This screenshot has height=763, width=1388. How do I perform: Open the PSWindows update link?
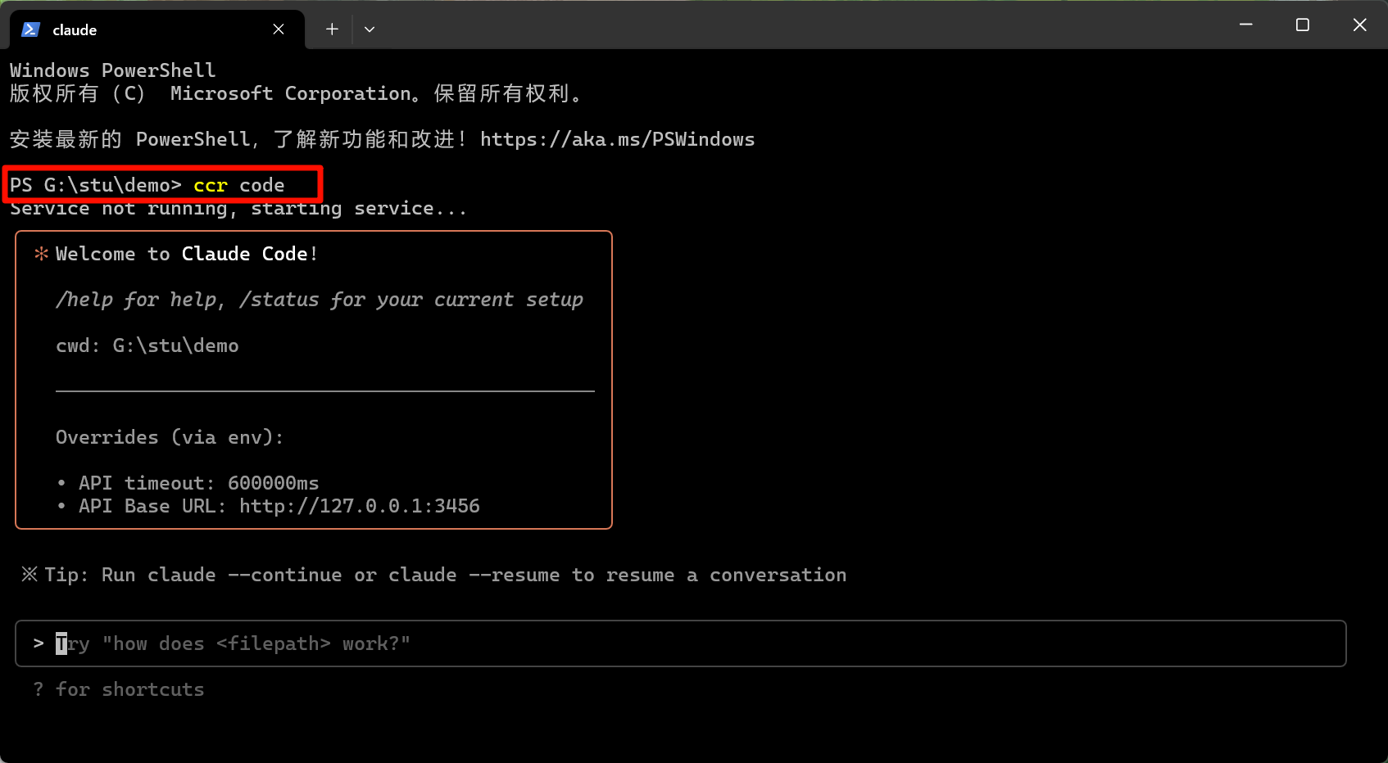(x=618, y=139)
